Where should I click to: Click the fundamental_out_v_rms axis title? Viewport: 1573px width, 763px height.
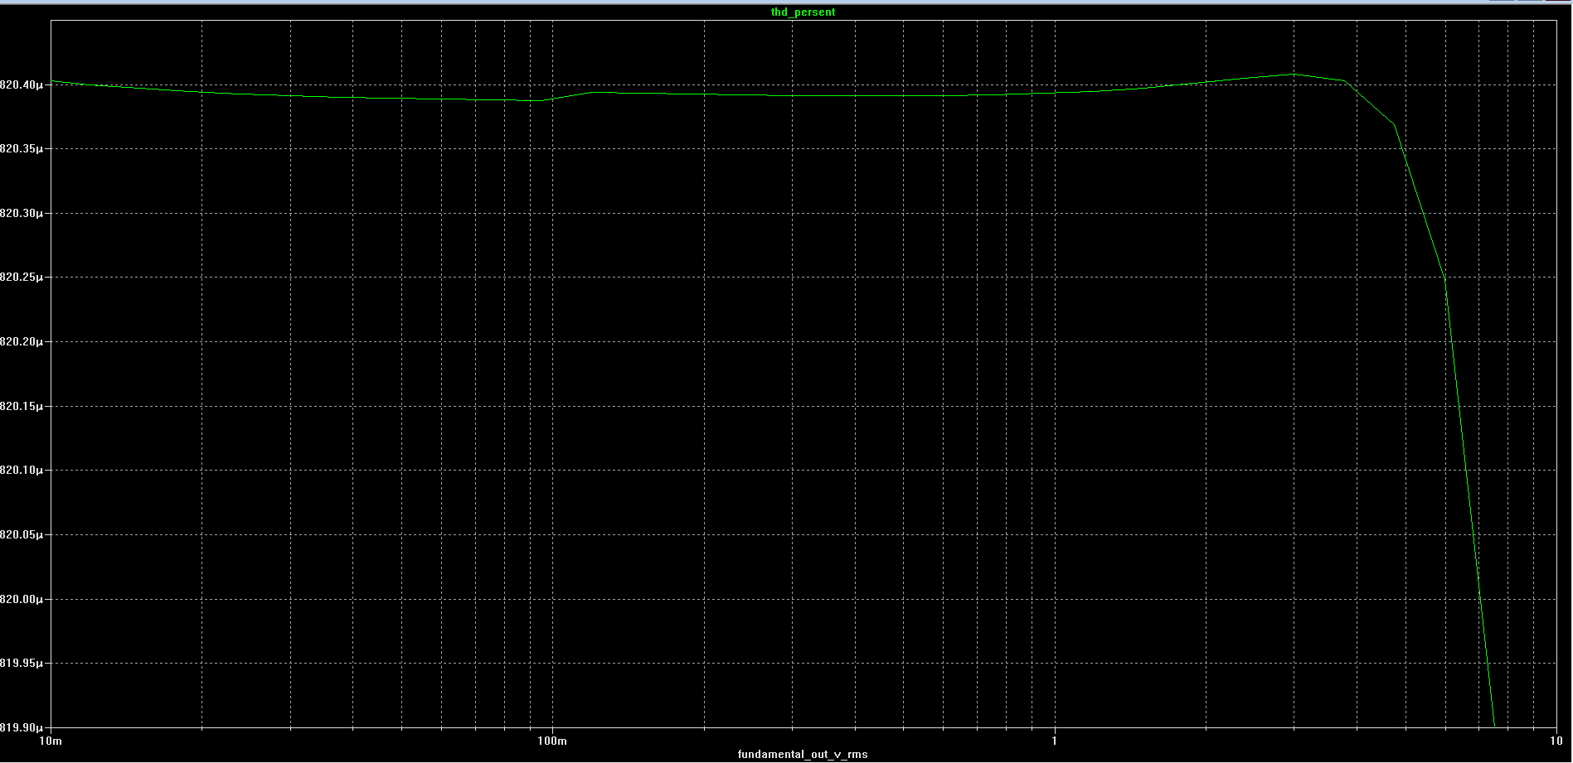(x=803, y=755)
